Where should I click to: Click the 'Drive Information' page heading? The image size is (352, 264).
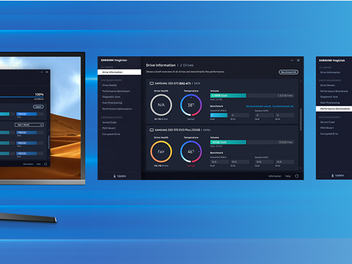(x=161, y=65)
